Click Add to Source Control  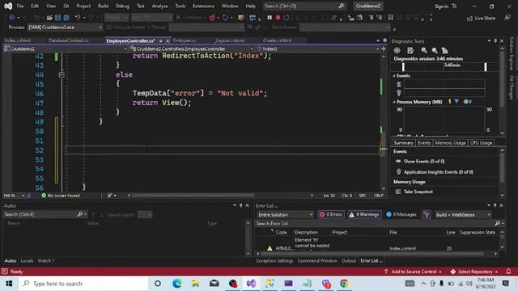tap(413, 272)
